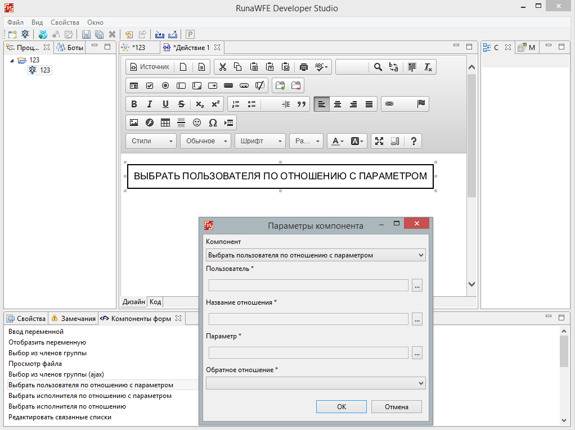The image size is (575, 430).
Task: Click the Отмена button
Action: 396,407
